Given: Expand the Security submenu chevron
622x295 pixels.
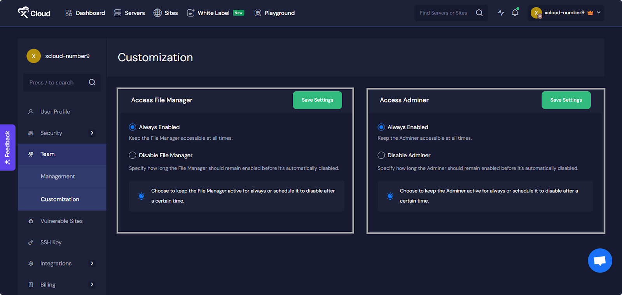Looking at the screenshot, I should pyautogui.click(x=92, y=133).
